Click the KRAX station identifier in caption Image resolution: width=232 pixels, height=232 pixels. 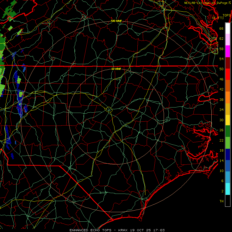123,230
